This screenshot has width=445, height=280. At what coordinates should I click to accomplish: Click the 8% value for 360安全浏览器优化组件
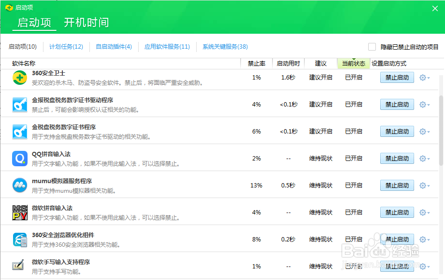coord(257,240)
